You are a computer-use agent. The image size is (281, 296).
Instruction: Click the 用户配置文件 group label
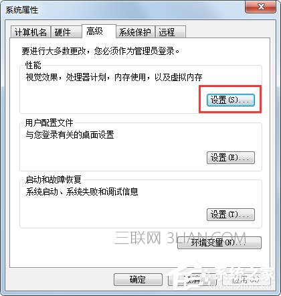pos(49,123)
